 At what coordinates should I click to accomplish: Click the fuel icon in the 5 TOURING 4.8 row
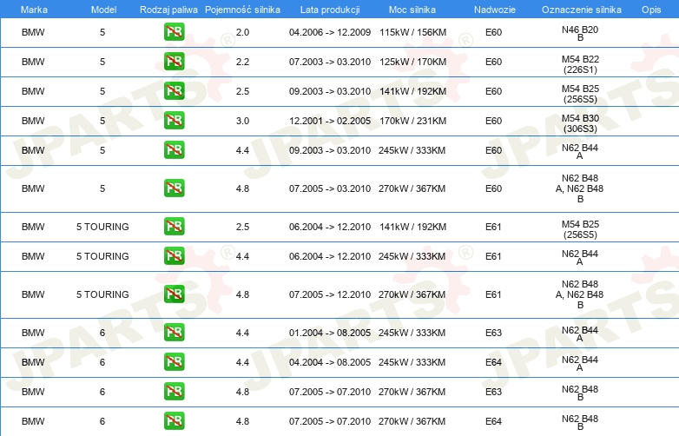pyautogui.click(x=174, y=294)
